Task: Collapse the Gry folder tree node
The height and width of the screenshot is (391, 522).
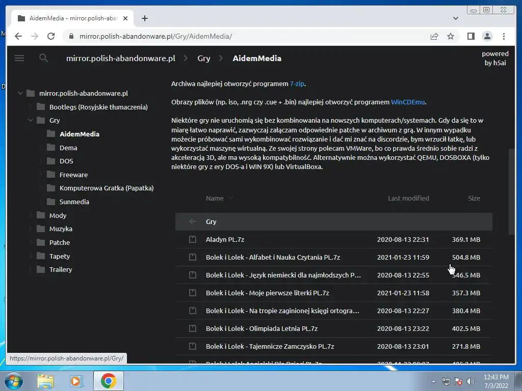Action: point(30,120)
